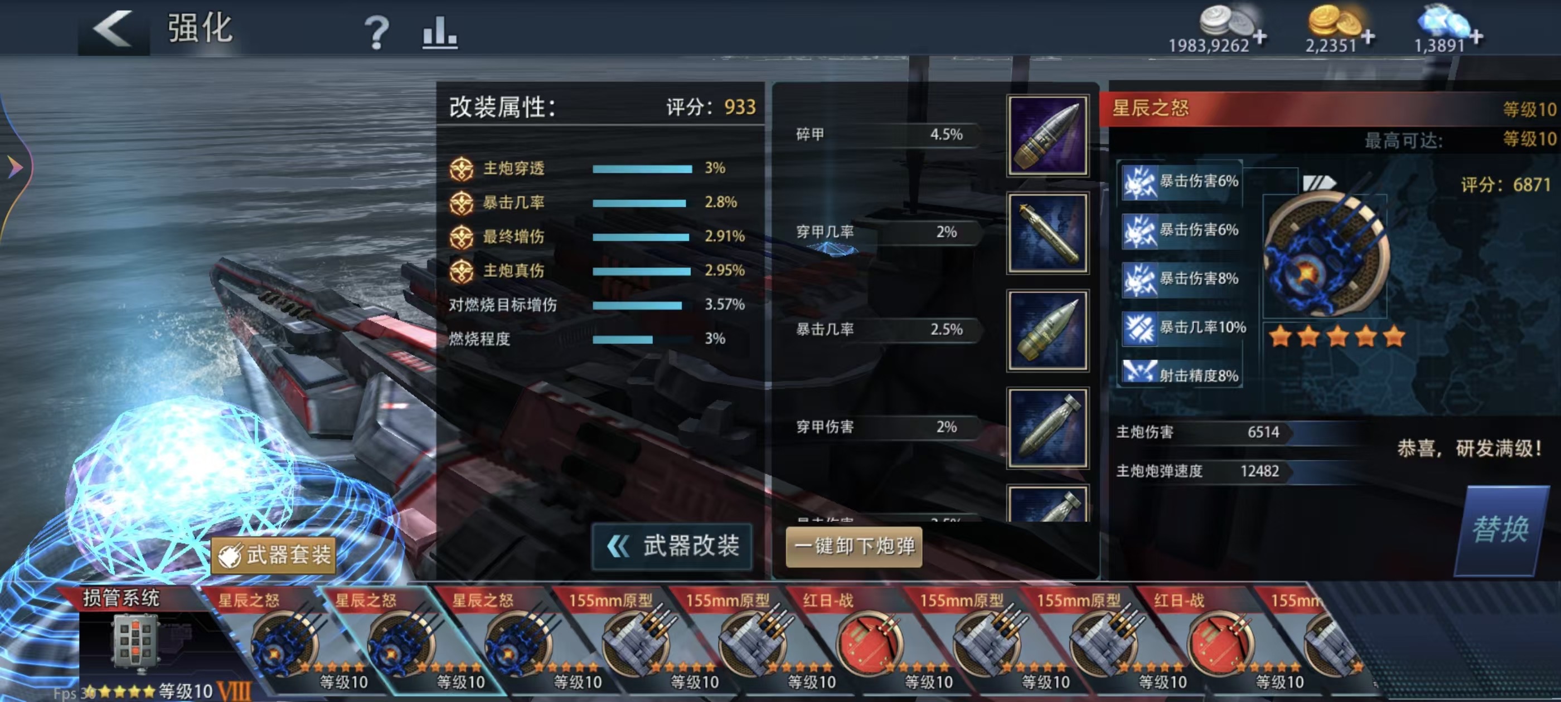
Task: Add diamonds with the plus icon
Action: [x=1476, y=37]
